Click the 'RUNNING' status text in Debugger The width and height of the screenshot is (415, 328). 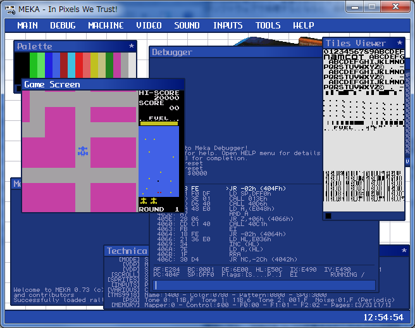[344, 274]
